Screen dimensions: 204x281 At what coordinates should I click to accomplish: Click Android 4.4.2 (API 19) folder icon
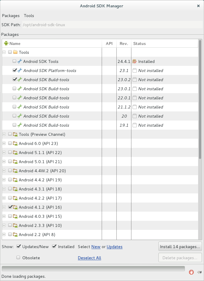coord(15,180)
